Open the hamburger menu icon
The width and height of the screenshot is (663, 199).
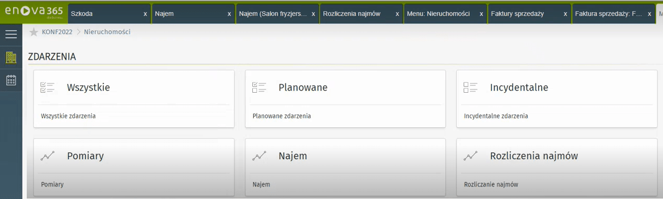pos(11,35)
